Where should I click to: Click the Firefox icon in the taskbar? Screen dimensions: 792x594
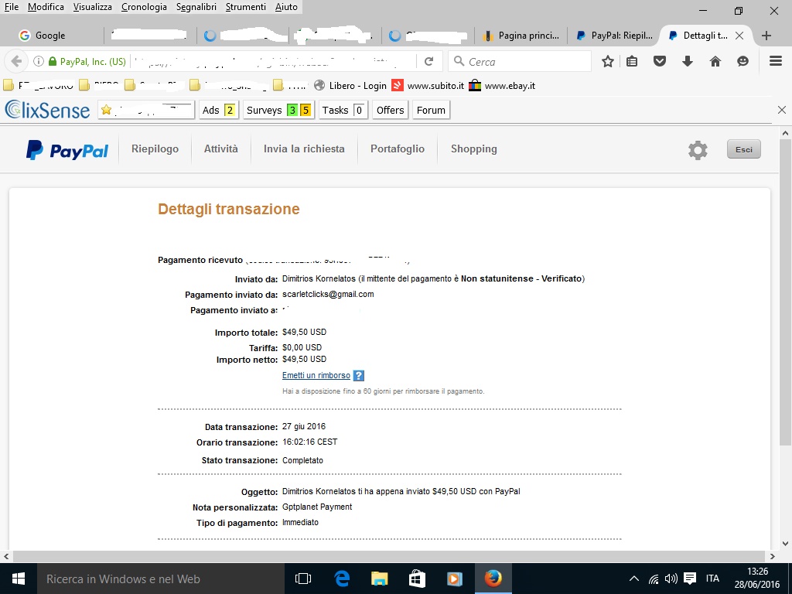tap(493, 579)
